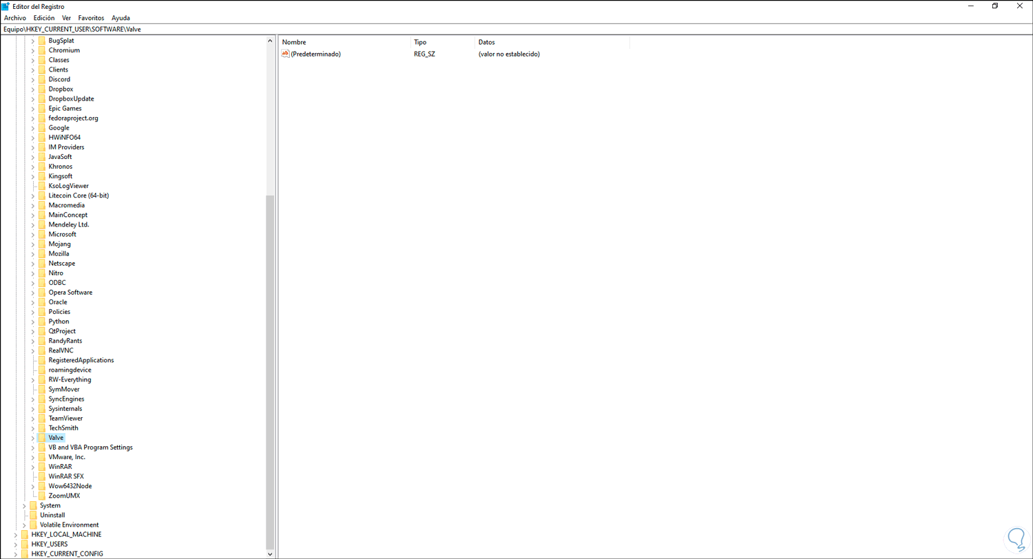Select the TeamViewer folder icon
This screenshot has height=559, width=1033.
click(x=42, y=418)
